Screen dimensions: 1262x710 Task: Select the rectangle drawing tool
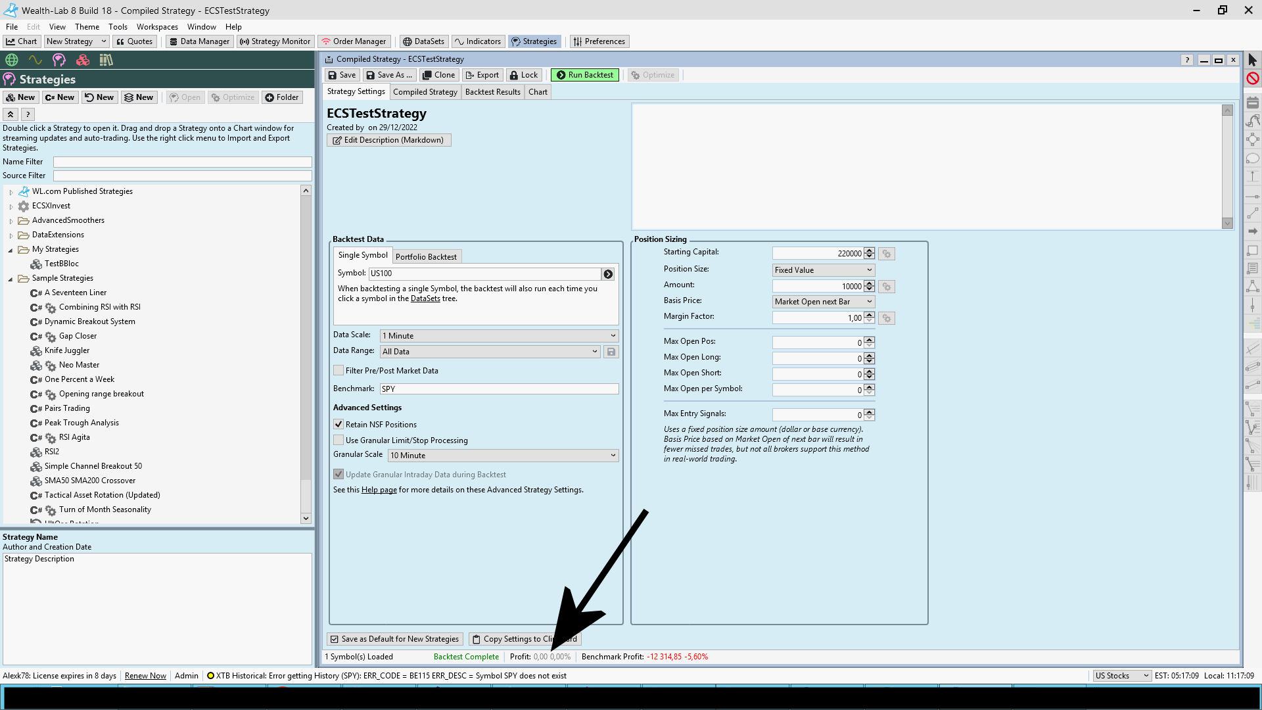pos(1253,250)
